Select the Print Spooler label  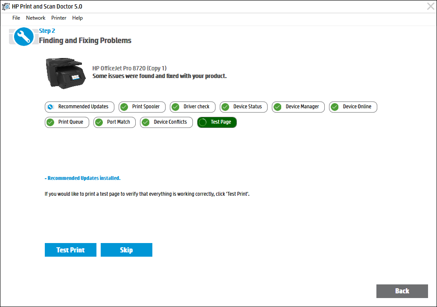(x=146, y=107)
